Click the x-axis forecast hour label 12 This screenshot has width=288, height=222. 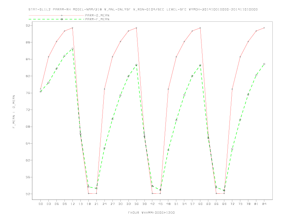coord(73,204)
